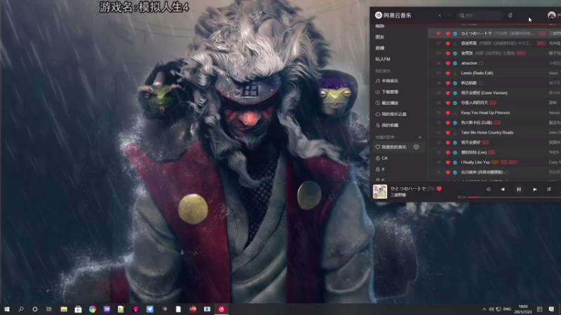The height and width of the screenshot is (315, 561).
Task: Download the song 奇迹再现
Action: click(x=455, y=43)
